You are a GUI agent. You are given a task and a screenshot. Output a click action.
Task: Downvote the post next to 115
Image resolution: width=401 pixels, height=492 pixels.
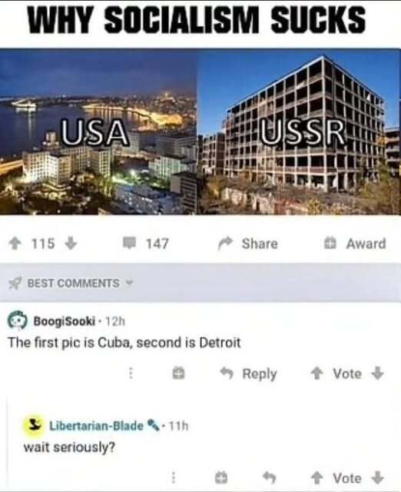point(71,244)
